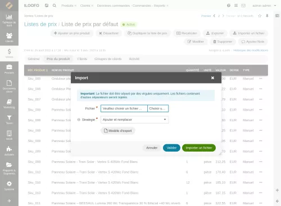Sort by NOM DU PRODUIT column header
This screenshot has width=281, height=206.
[x=63, y=70]
